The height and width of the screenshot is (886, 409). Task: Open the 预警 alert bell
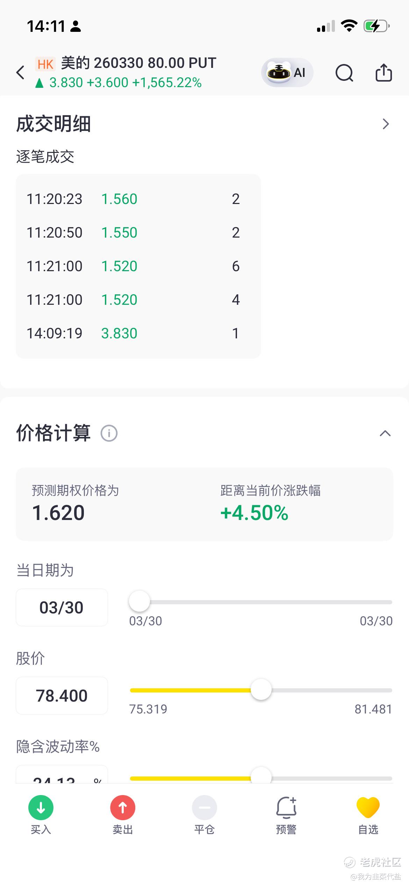(286, 808)
